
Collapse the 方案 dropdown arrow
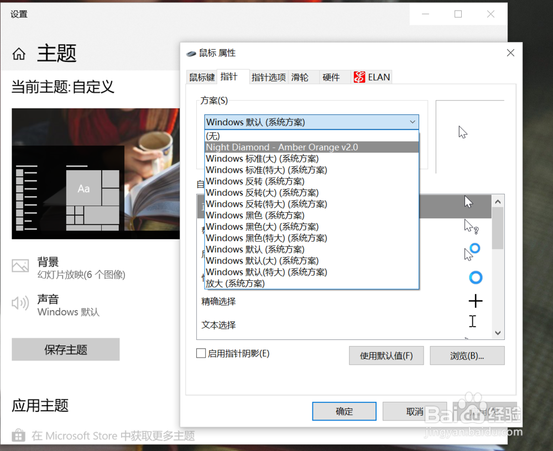(413, 122)
